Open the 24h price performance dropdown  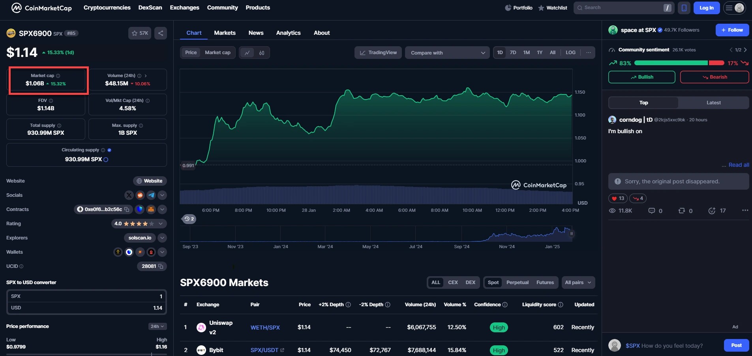point(157,326)
